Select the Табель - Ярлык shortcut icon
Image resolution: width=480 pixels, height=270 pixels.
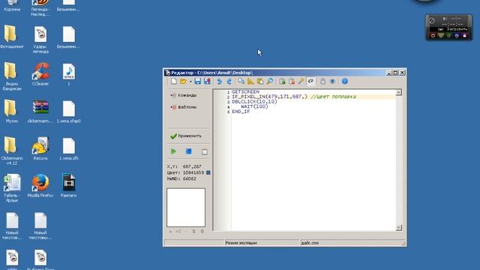[x=12, y=188]
